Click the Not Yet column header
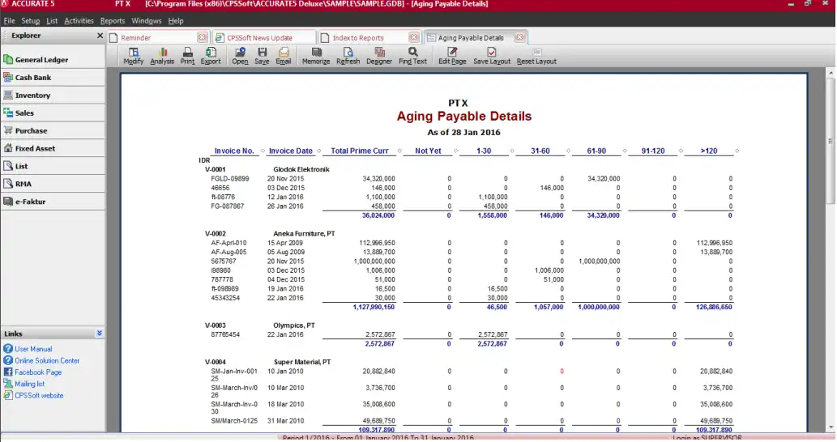The width and height of the screenshot is (837, 442). pos(428,151)
